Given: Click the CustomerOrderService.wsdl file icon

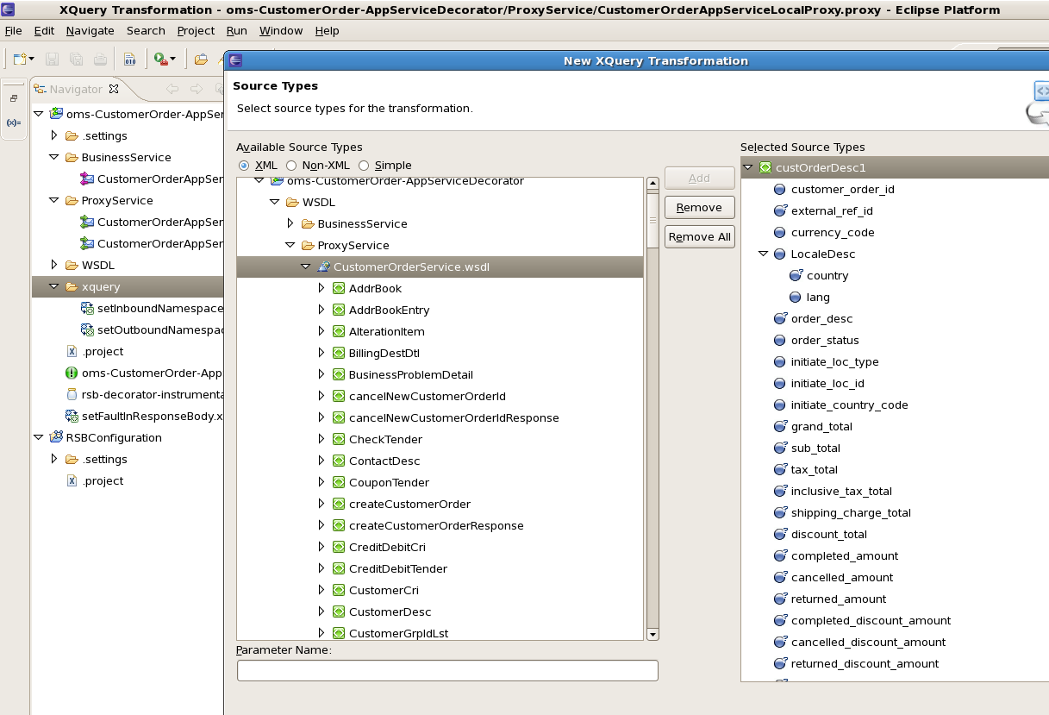Looking at the screenshot, I should click(x=323, y=267).
